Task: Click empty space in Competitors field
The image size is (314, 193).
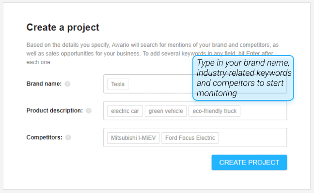Action: click(252, 138)
